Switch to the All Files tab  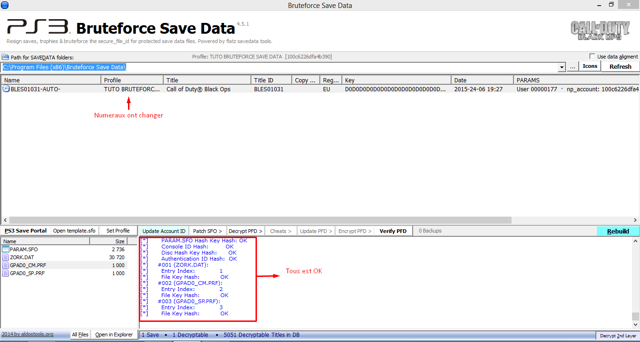[x=80, y=335]
